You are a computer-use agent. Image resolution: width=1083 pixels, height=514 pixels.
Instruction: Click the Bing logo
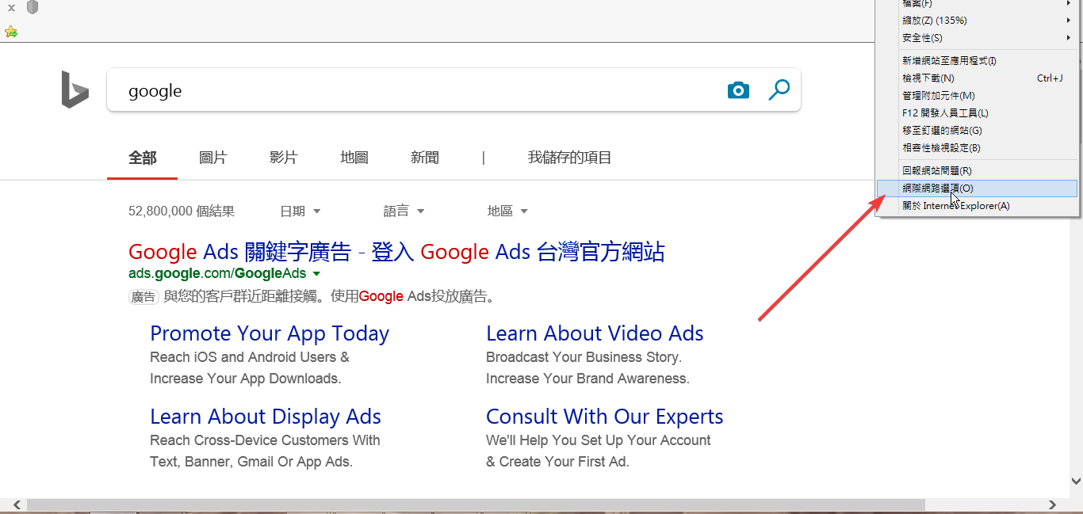point(75,89)
